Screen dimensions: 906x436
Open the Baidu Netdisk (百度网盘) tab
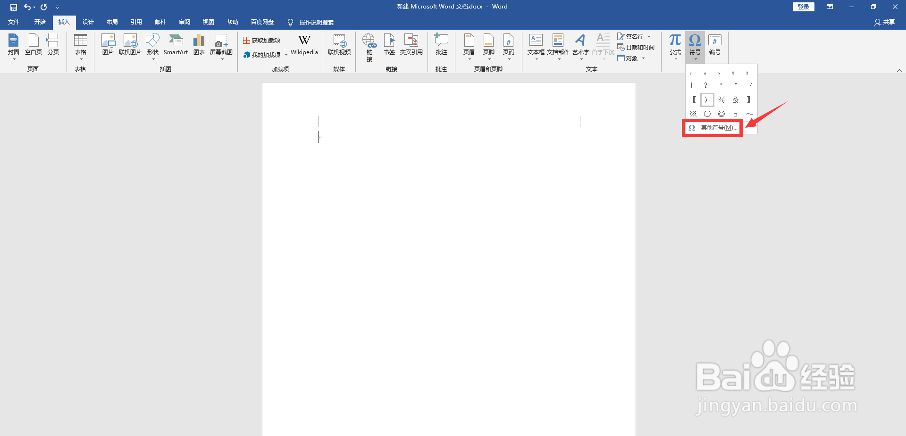point(262,22)
